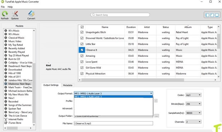This screenshot has width=222, height=132.
Task: Uncheck the Amazing song checkbox
Action: point(82,56)
